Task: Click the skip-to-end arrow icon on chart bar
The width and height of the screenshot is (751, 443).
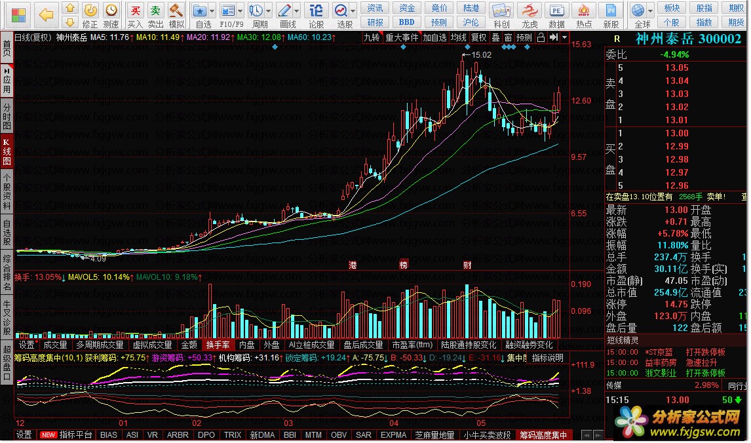Action: point(554,37)
